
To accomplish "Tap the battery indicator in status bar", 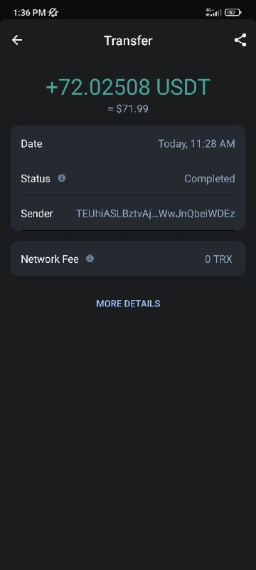I will 233,12.
